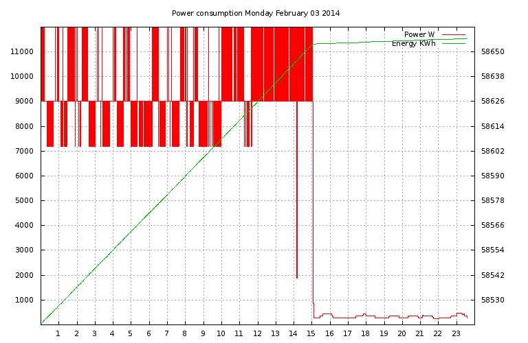This screenshot has height=343, width=528.
Task: Click right axis label 58590
Action: pos(493,176)
